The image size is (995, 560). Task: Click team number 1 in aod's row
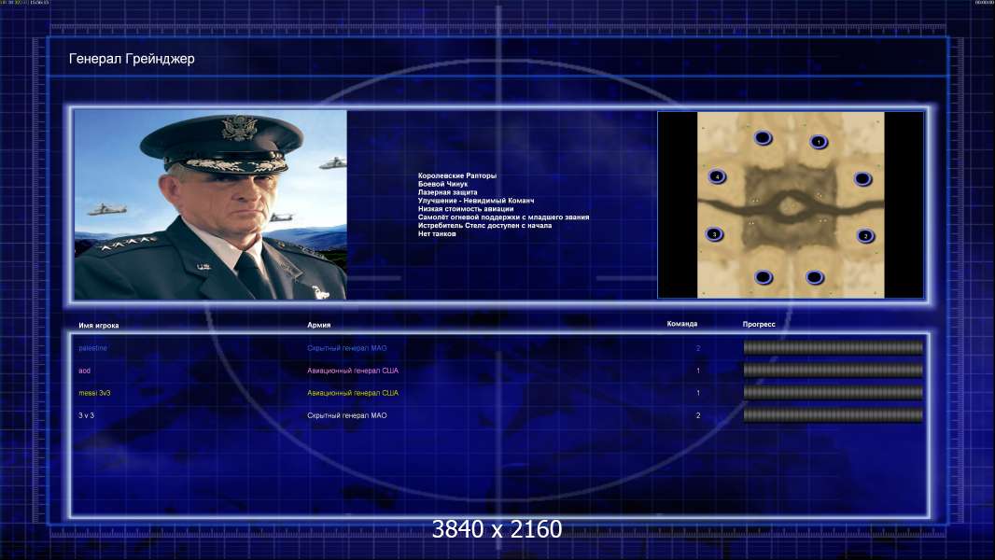point(698,371)
